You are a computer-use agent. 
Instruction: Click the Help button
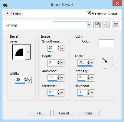(x=89, y=113)
